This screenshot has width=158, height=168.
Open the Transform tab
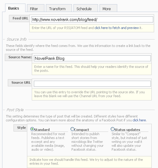59,8
